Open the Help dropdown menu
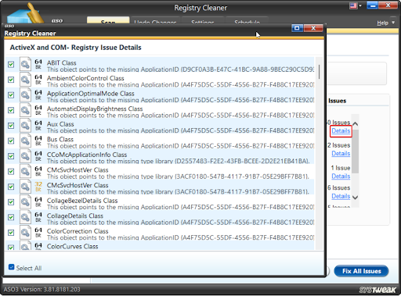 tap(385, 23)
